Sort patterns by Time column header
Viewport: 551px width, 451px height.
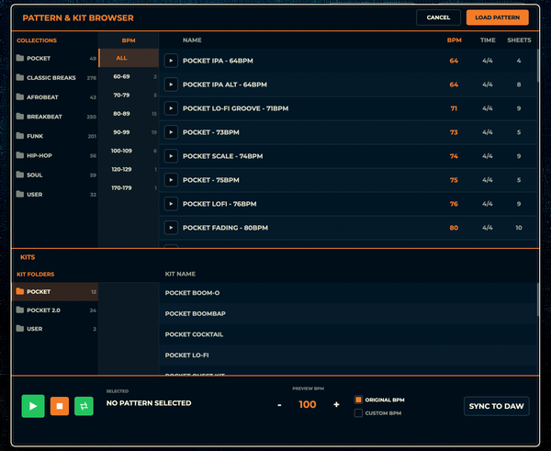click(x=488, y=40)
